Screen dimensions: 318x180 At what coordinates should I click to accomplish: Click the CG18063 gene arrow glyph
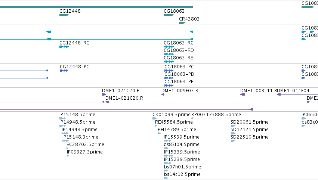click(169, 15)
